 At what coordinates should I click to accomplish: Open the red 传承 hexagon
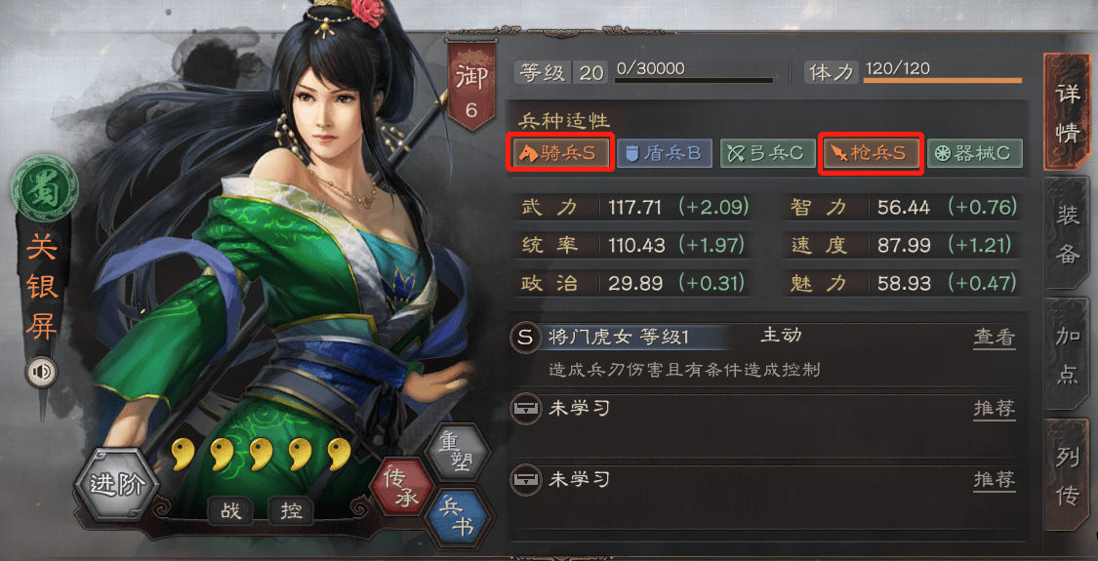click(400, 488)
